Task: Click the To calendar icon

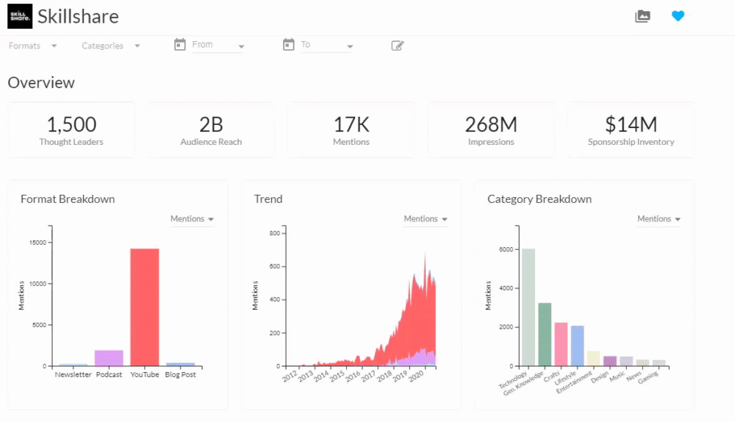Action: click(x=289, y=45)
